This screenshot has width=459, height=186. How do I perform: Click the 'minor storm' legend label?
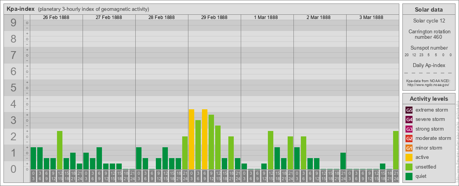[429, 148]
